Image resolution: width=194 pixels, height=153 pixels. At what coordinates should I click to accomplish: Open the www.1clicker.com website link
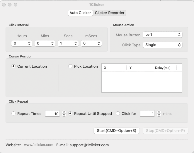39,145
